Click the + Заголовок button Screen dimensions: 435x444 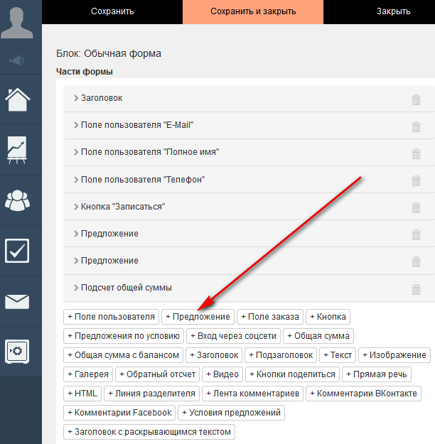point(214,355)
